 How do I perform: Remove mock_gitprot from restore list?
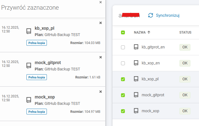click(101, 57)
